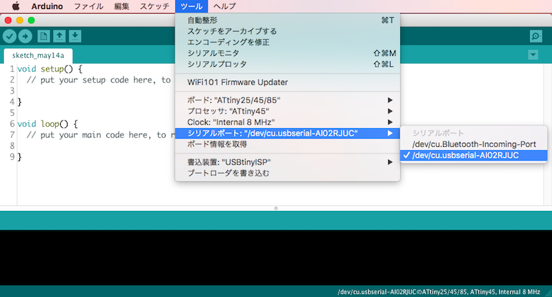Open the Arduino application menu
Screen dimensions: 552x297
(x=47, y=6)
